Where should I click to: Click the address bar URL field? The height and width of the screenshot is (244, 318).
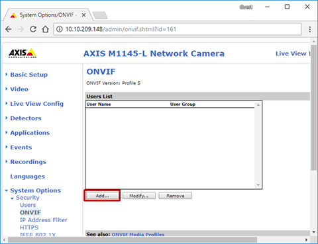click(x=178, y=29)
